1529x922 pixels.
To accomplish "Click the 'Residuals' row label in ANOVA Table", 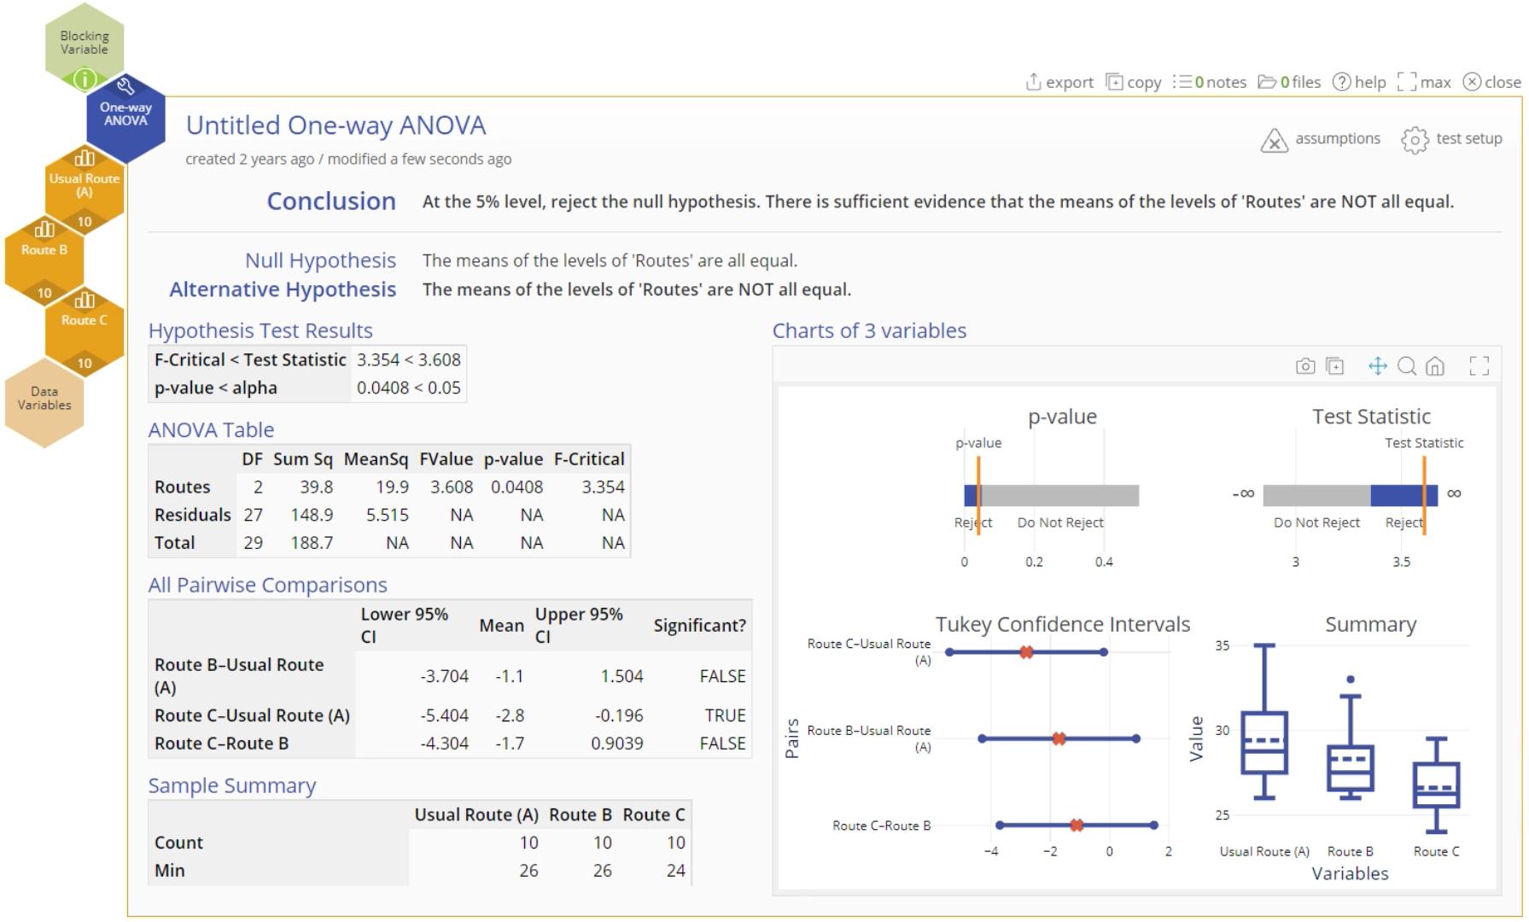I will click(193, 515).
